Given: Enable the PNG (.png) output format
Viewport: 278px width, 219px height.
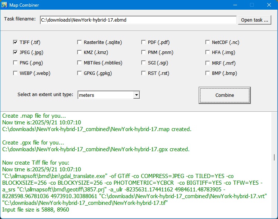Looking at the screenshot, I should [15, 63].
